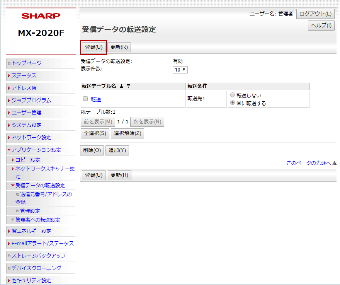Tick the checkbox next to 転送 table
The height and width of the screenshot is (285, 340).
tap(85, 99)
